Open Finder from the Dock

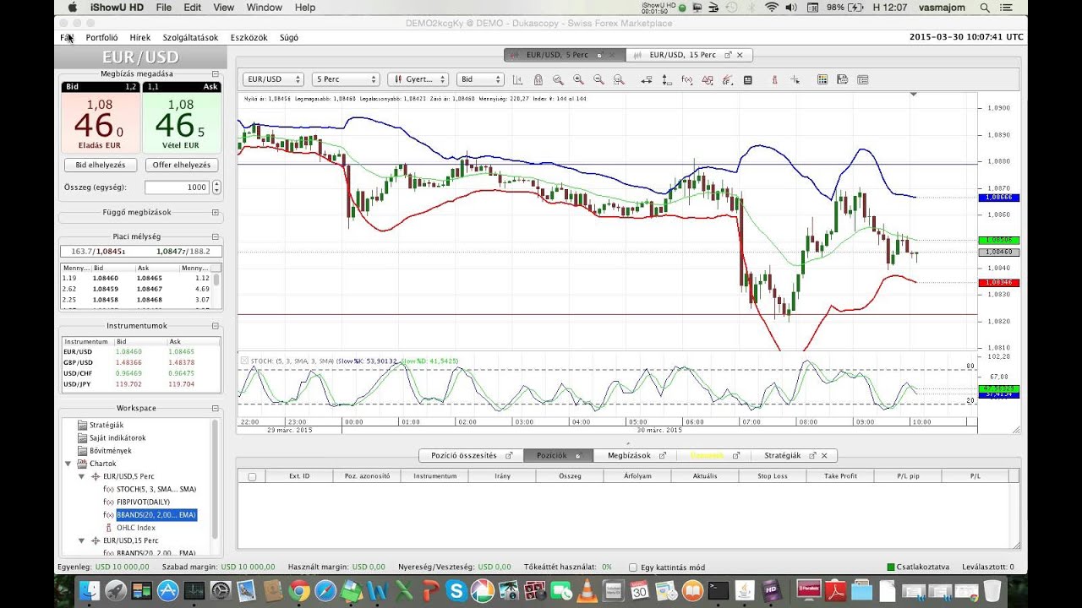[x=88, y=590]
